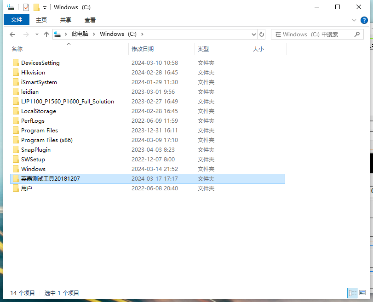This screenshot has width=373, height=302.
Task: Expand chevron before 此电脑 breadcrumb
Action: [66, 34]
